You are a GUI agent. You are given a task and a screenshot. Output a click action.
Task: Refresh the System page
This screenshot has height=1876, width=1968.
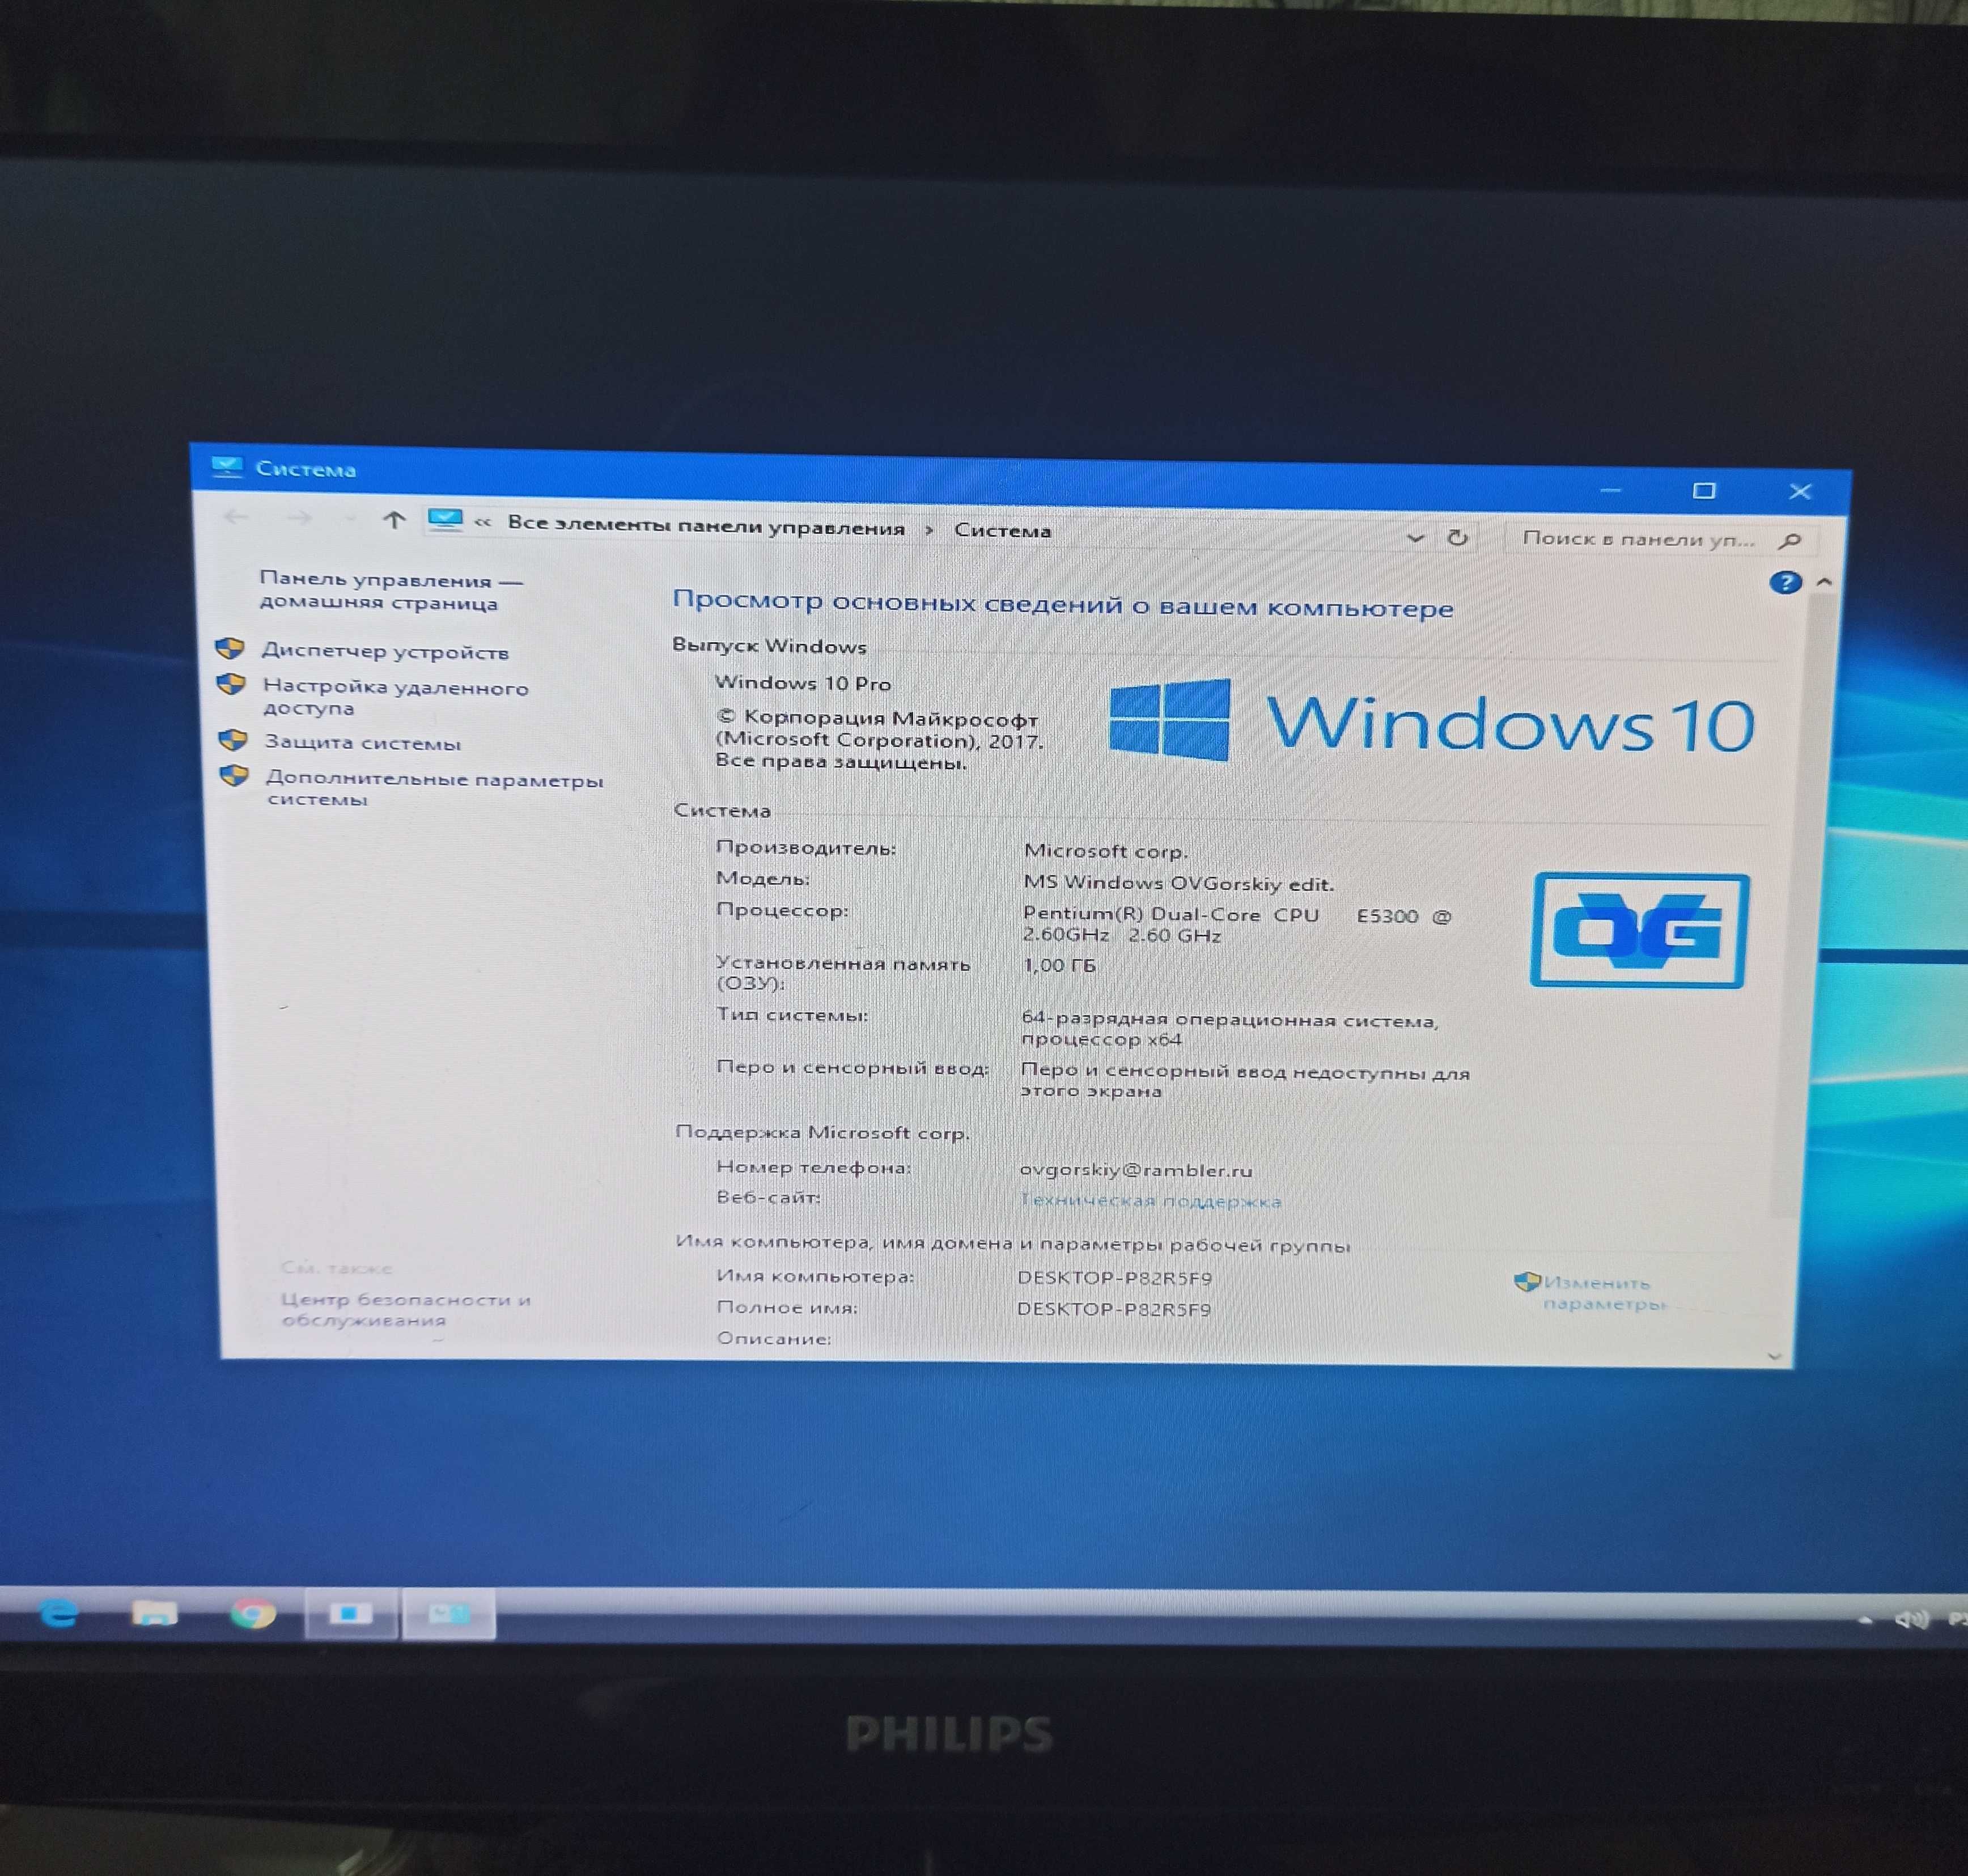1457,538
